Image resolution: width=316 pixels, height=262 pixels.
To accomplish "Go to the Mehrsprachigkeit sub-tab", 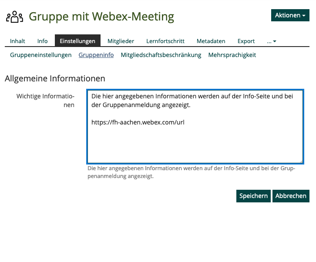I will pyautogui.click(x=232, y=55).
